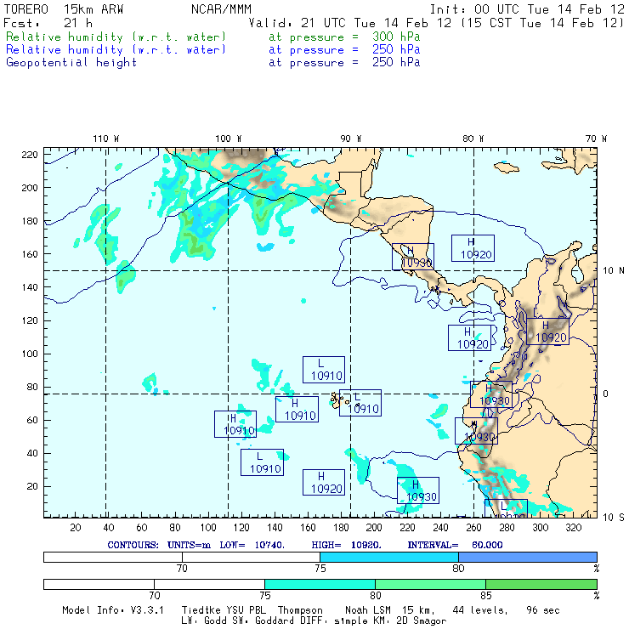629x629 pixels.
Task: Click the 'Init: 00 UTC Tue 14 Feb 12' text
Action: 527,9
